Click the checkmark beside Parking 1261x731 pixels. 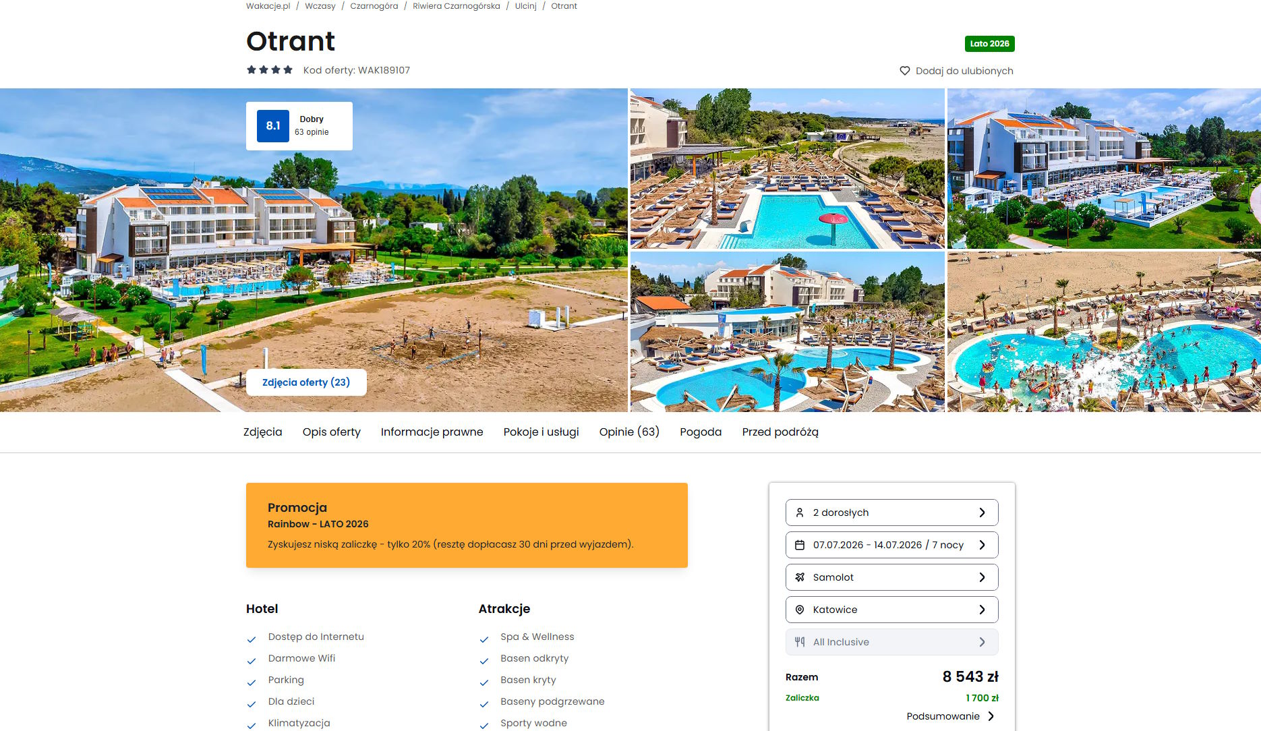click(x=252, y=682)
